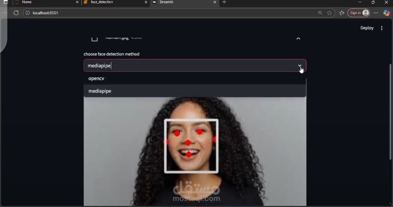Collapse the face detection method dropdown arrow
Image resolution: width=393 pixels, height=207 pixels.
(300, 66)
